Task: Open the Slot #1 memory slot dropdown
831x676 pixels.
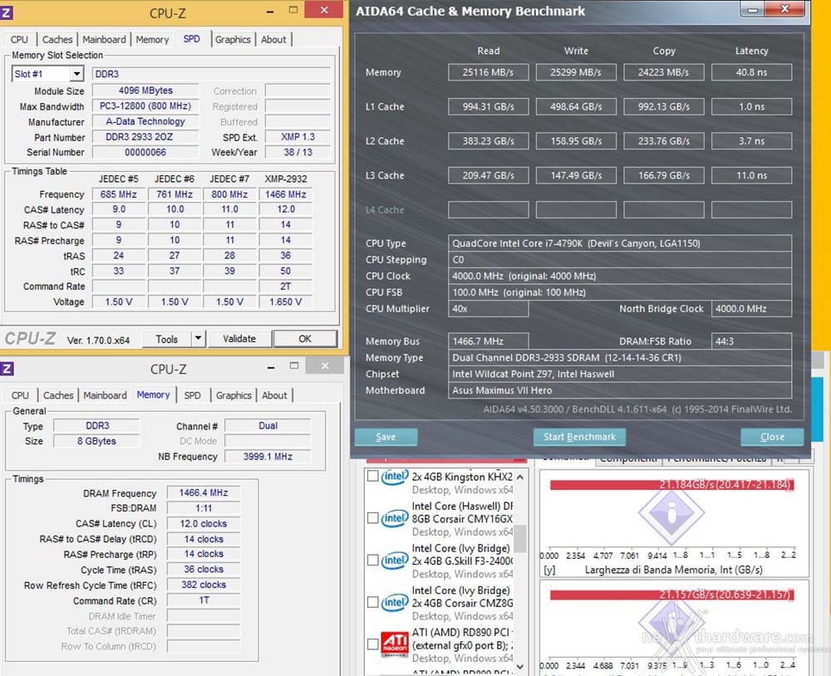Action: [x=76, y=74]
